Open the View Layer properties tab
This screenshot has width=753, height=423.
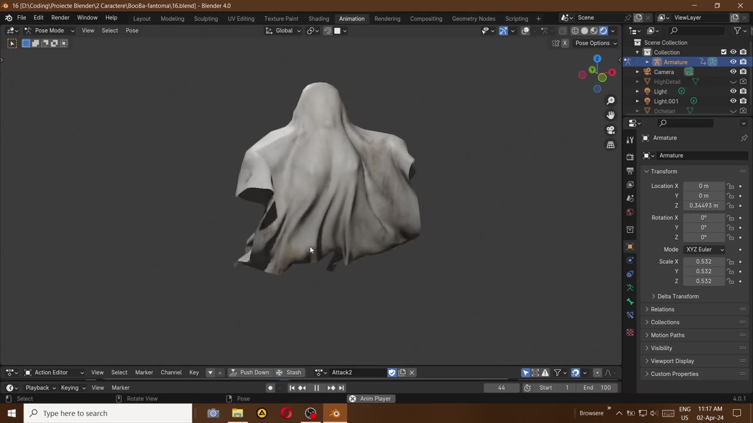[630, 184]
